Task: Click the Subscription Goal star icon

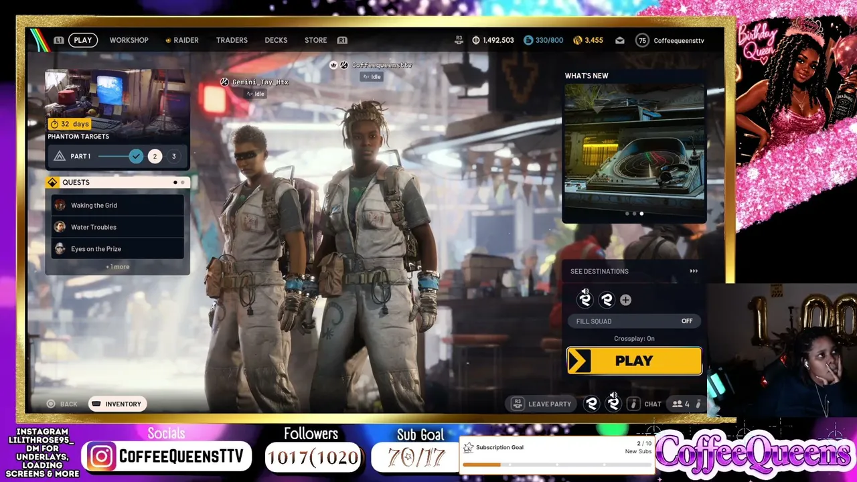Action: (468, 448)
